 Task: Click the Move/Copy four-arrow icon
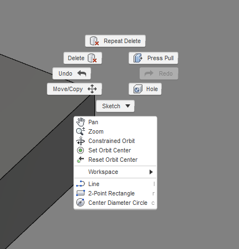tap(92, 89)
